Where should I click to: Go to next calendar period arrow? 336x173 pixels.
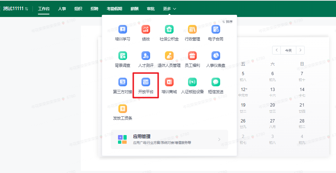300,50
